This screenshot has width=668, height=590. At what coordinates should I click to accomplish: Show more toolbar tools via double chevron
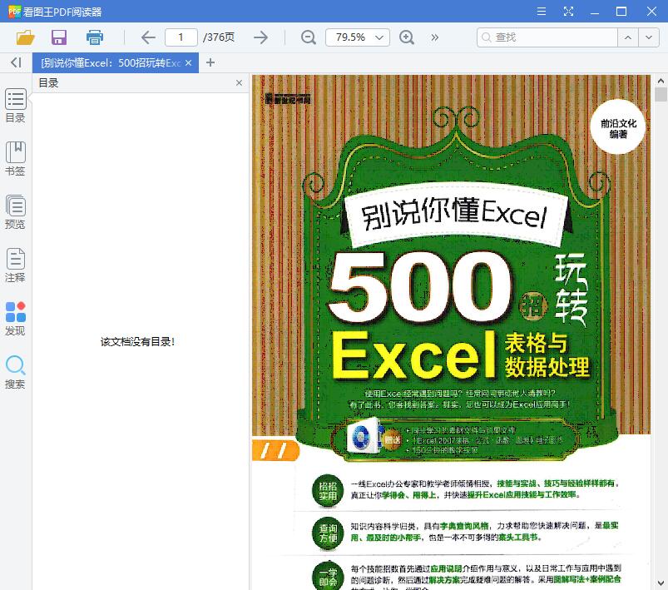pyautogui.click(x=434, y=37)
